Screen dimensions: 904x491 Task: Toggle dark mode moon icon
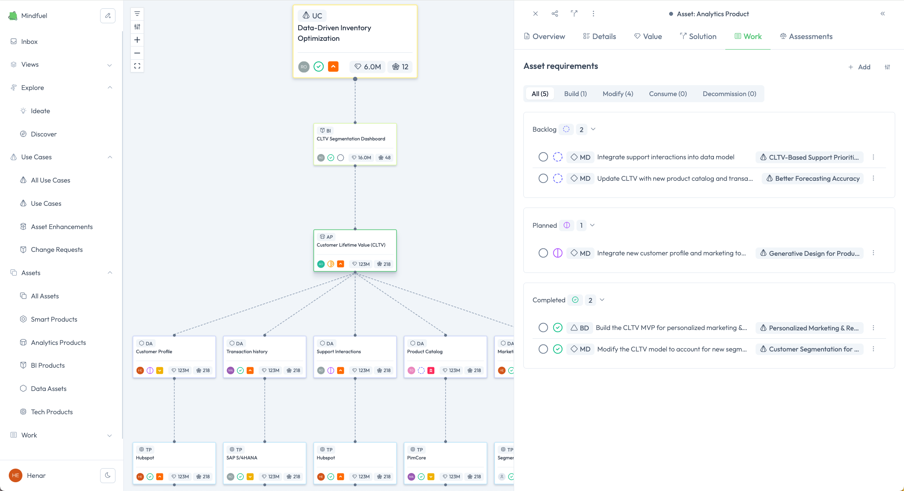click(108, 475)
